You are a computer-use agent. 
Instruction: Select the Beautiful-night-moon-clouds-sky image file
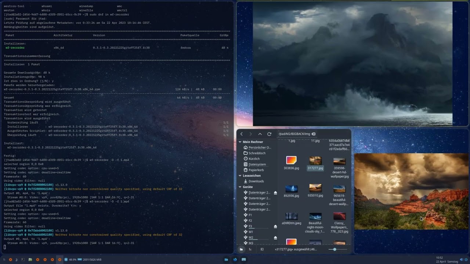click(x=315, y=223)
